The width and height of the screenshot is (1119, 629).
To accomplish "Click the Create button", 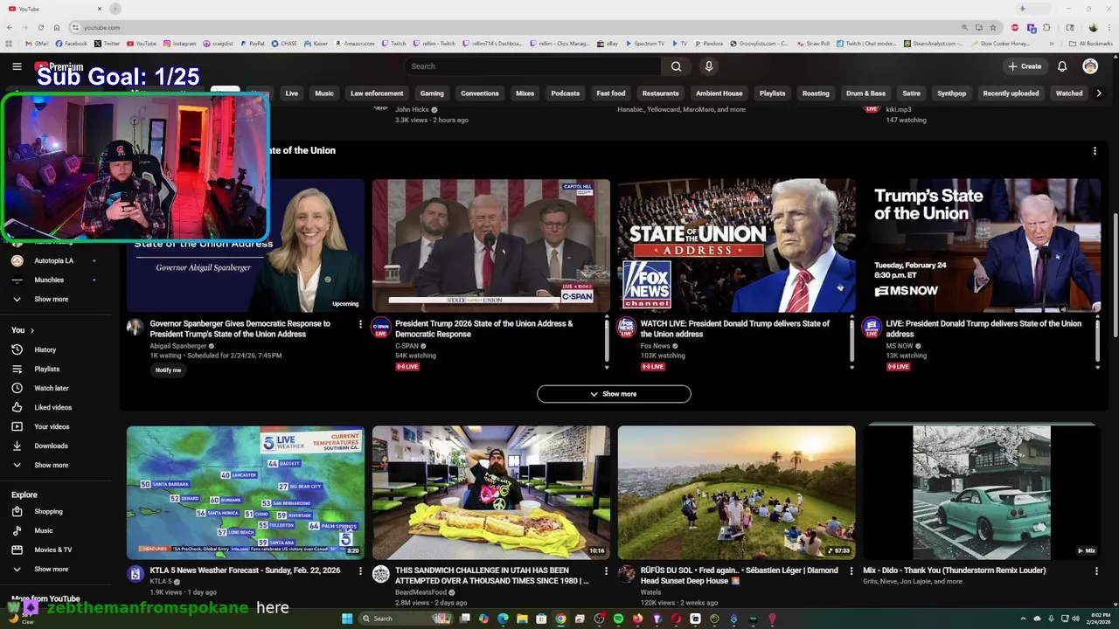I will [1025, 66].
